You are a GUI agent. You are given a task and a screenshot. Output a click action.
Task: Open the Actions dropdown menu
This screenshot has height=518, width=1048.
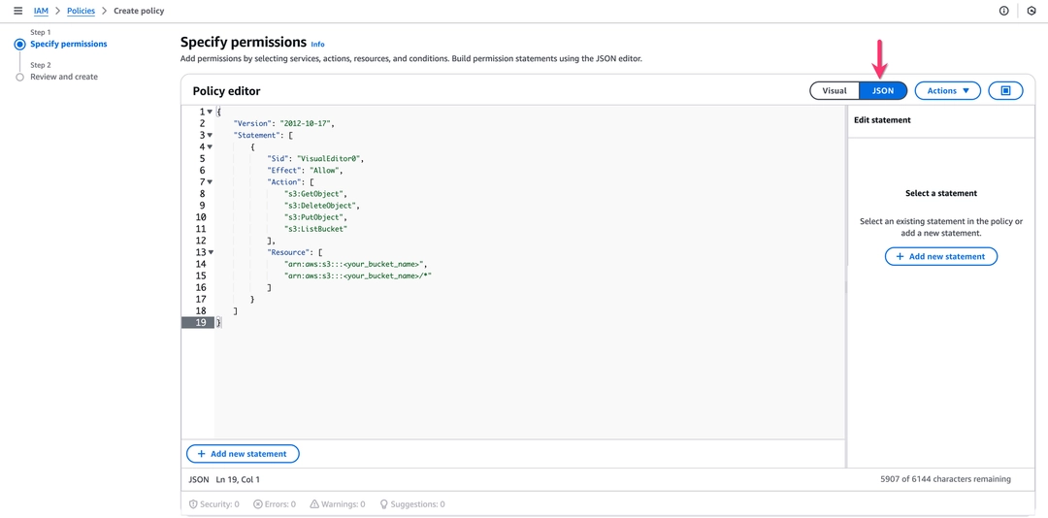(x=947, y=90)
